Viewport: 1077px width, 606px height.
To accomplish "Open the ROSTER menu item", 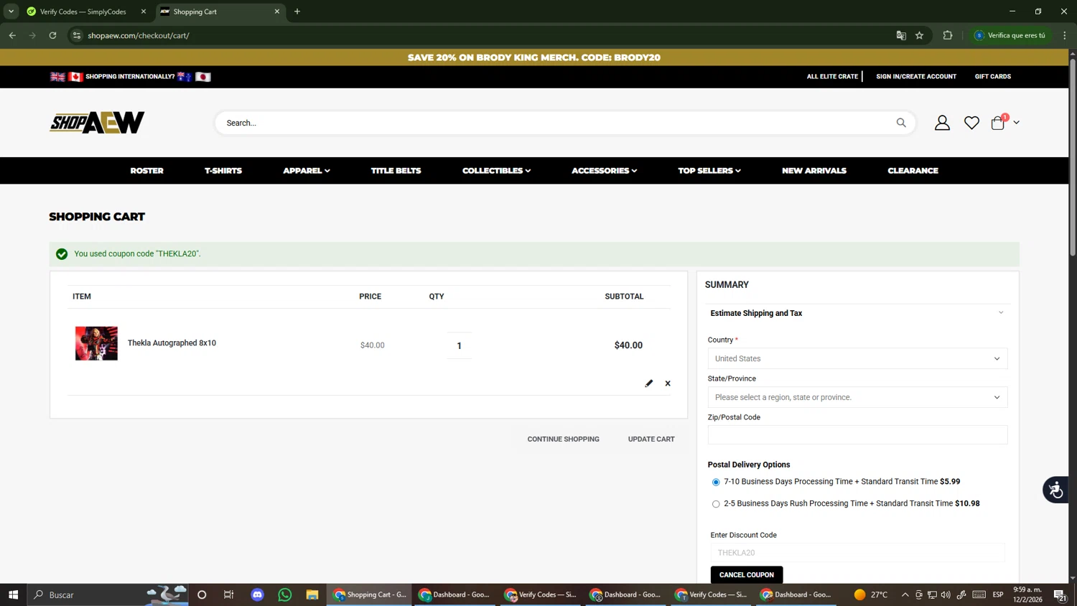I will pos(146,171).
